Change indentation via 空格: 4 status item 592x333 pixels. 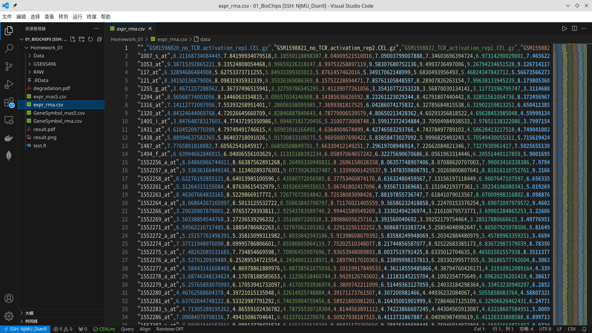[x=526, y=329]
